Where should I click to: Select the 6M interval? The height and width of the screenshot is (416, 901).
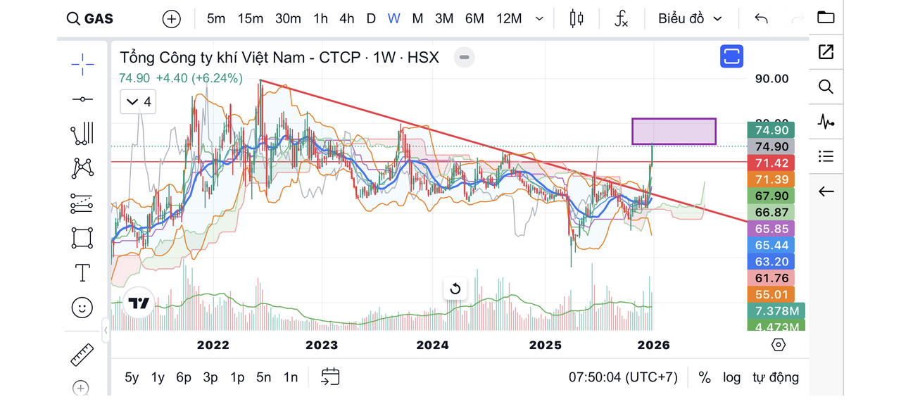click(474, 19)
